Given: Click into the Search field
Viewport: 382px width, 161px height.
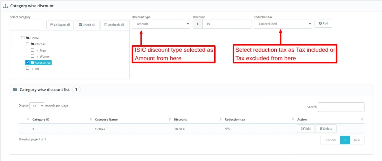Looking at the screenshot, I should click(341, 107).
